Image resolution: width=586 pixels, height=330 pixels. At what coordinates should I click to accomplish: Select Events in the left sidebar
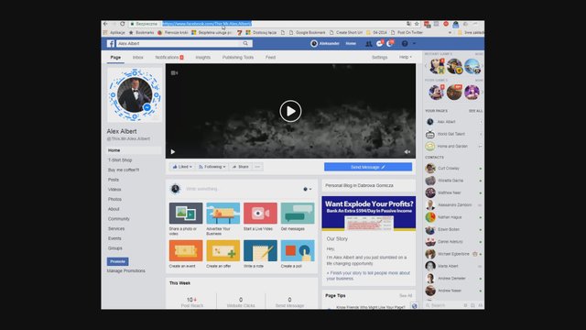(x=114, y=238)
